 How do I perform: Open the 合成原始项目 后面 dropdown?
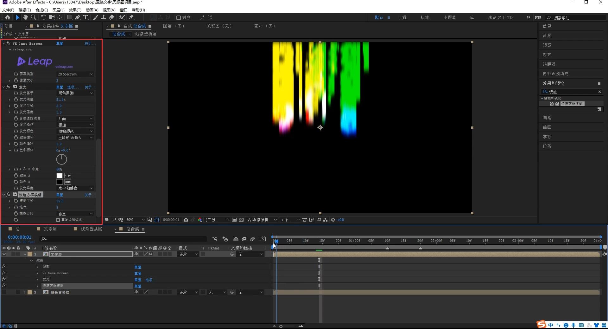(x=75, y=119)
